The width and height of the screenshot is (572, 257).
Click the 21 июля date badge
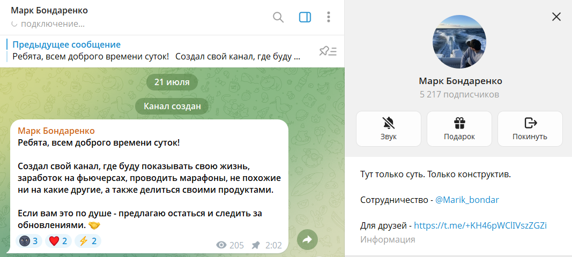pos(172,82)
